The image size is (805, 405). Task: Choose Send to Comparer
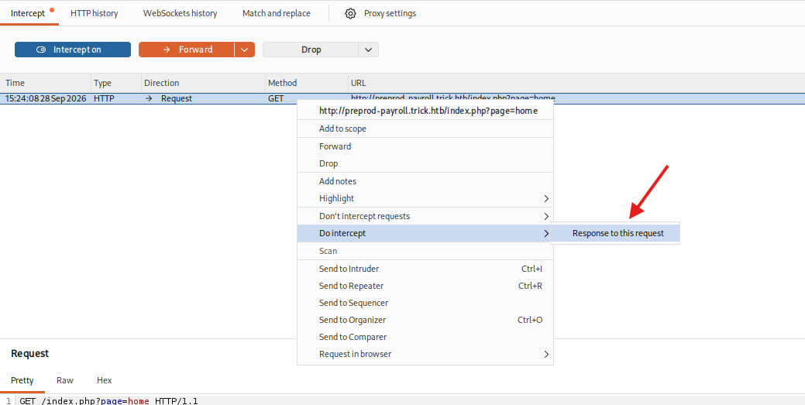(425, 337)
